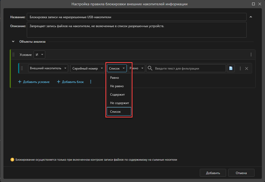Open the Серийный номер dropdown

[x=88, y=68]
